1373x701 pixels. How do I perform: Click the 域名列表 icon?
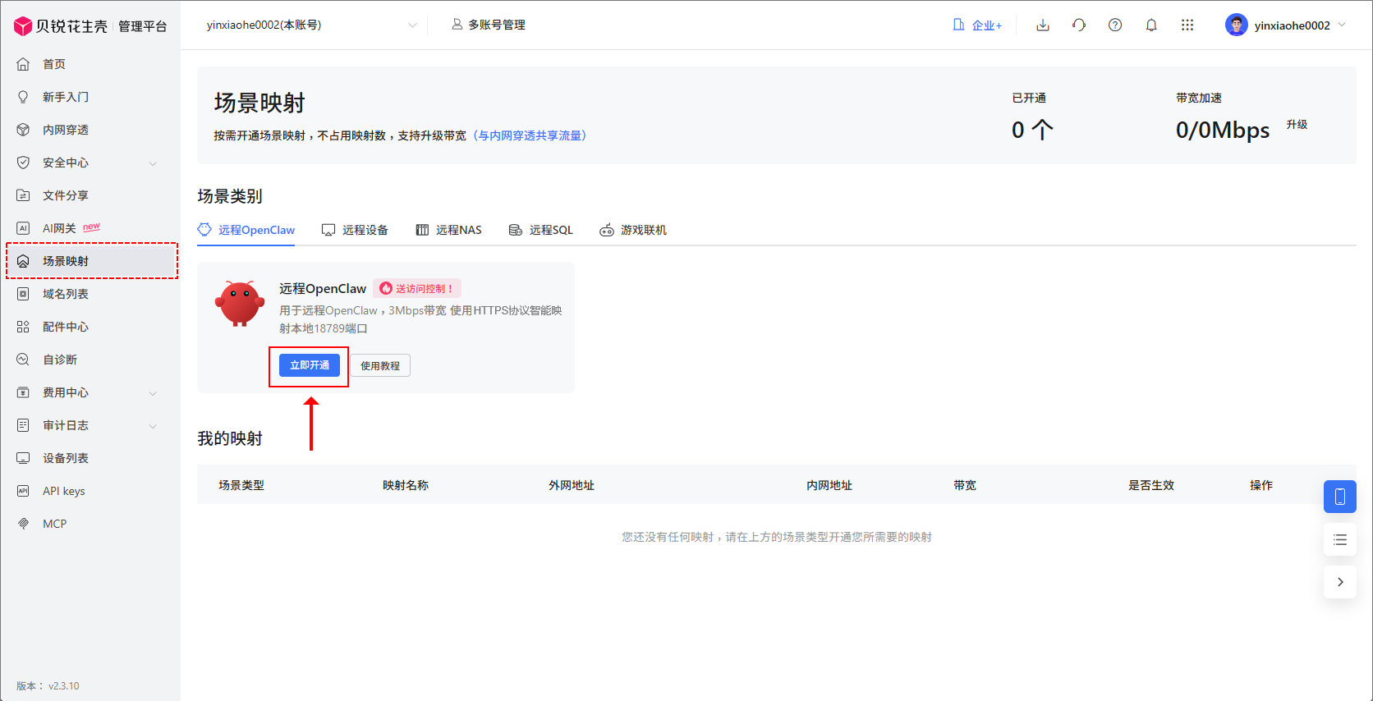tap(23, 294)
